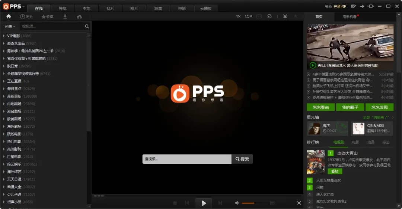Stop playback with the stop button
The height and width of the screenshot is (209, 402).
(175, 203)
